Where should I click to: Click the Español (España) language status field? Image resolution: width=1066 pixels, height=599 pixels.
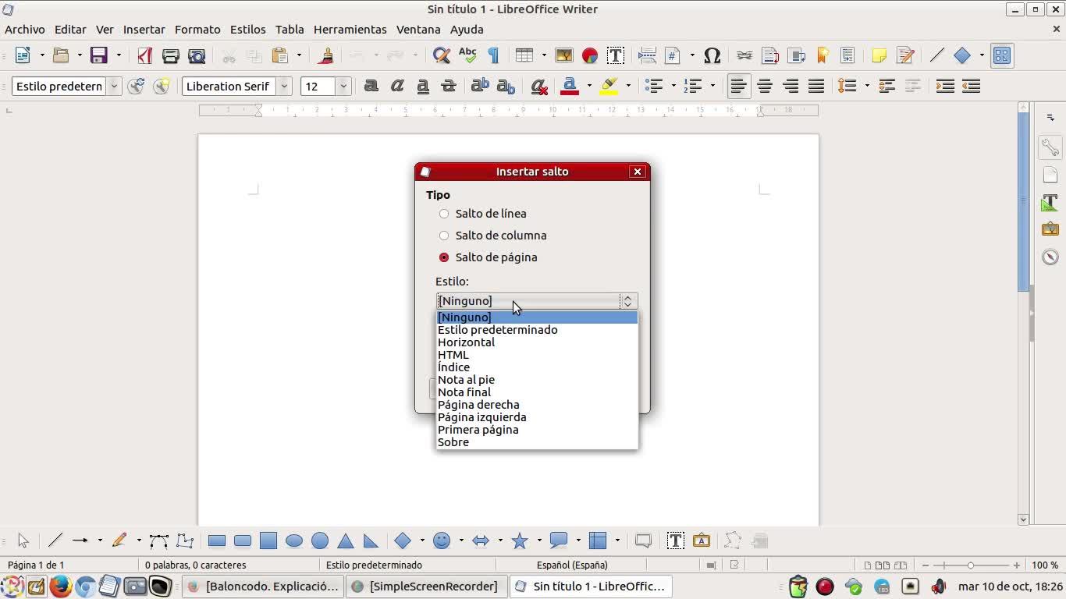coord(572,565)
